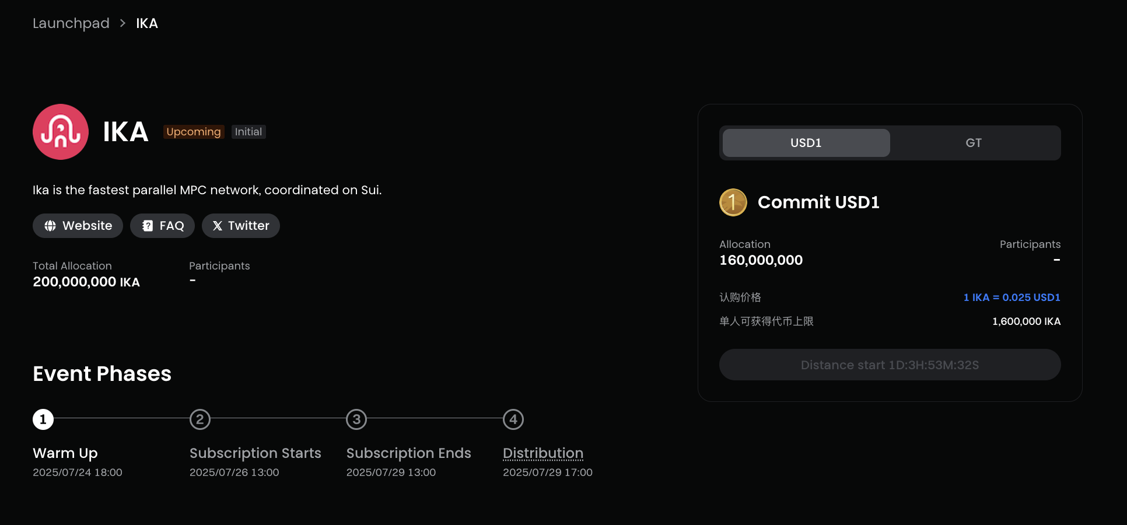The height and width of the screenshot is (525, 1127).
Task: Go back to Launchpad via the breadcrumb
Action: pos(71,23)
